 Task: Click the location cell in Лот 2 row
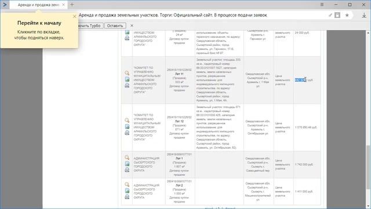[258, 192]
